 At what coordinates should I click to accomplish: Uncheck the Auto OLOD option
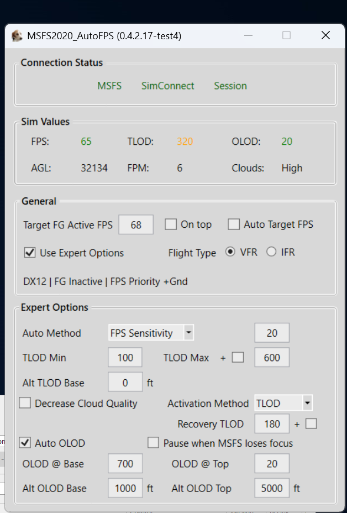click(25, 443)
